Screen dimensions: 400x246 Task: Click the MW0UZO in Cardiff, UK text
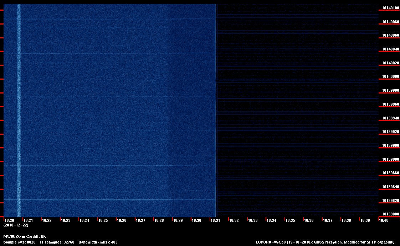point(25,236)
